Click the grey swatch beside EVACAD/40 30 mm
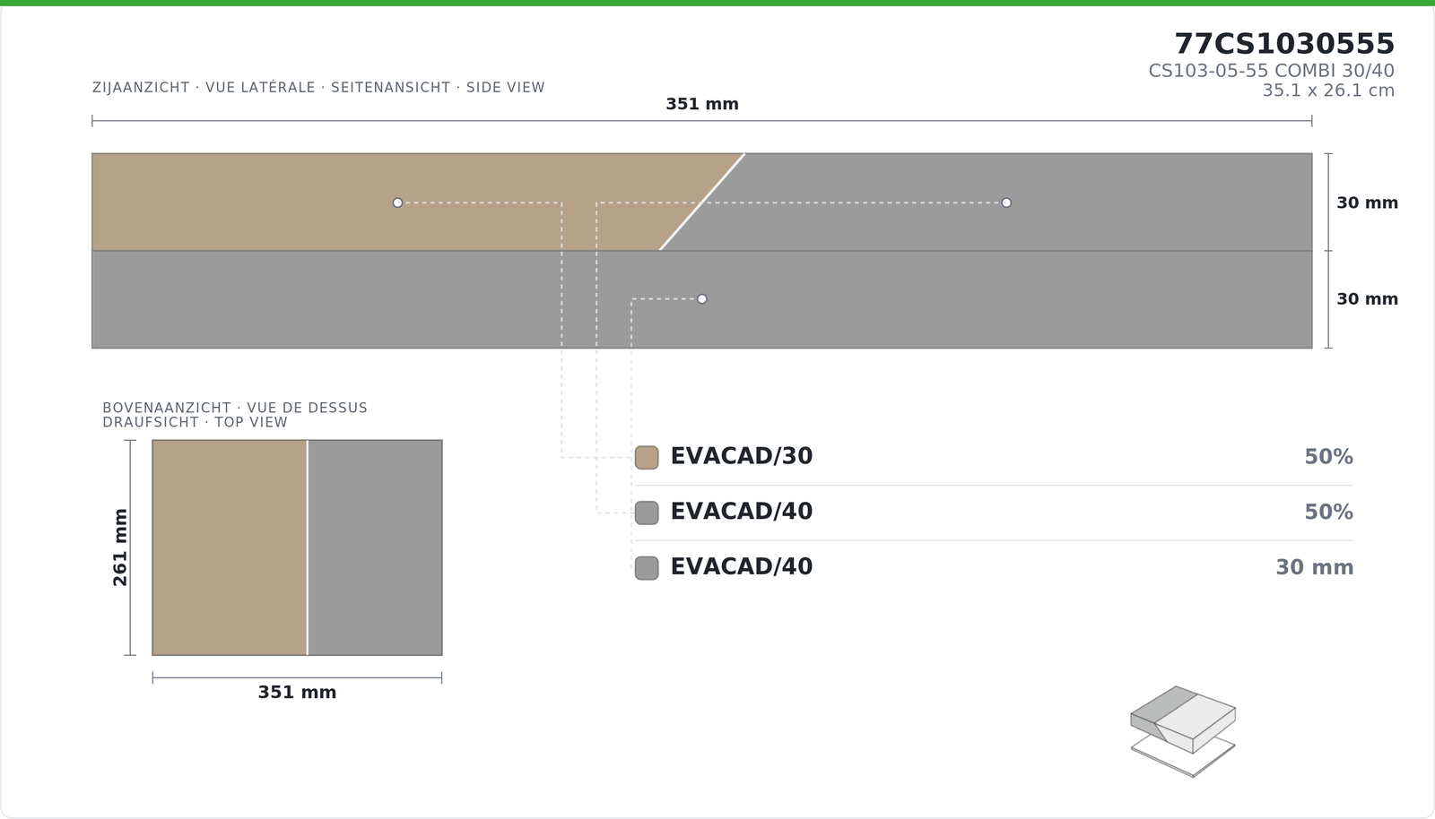 pos(647,568)
